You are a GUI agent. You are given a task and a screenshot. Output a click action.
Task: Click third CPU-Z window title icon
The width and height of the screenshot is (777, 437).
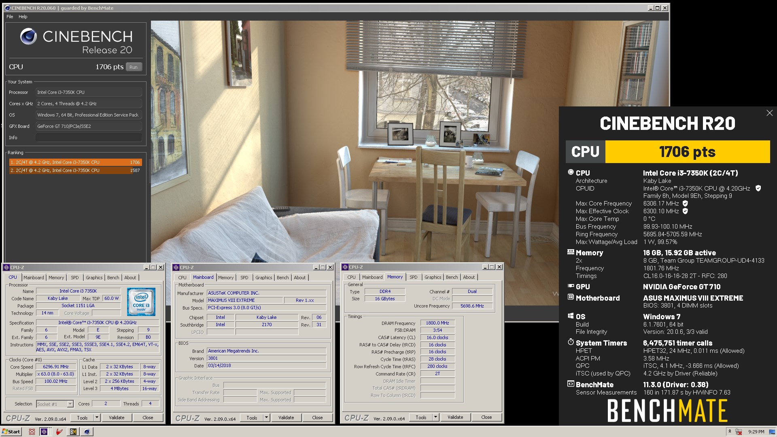345,267
